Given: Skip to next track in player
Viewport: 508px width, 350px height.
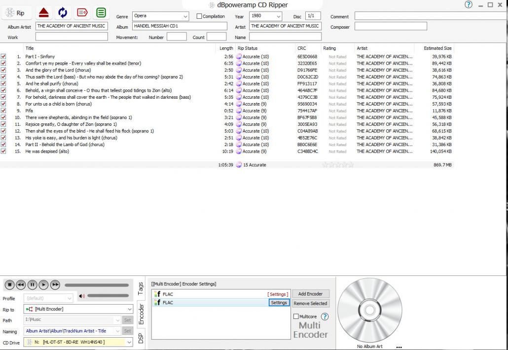Looking at the screenshot, I should [55, 285].
